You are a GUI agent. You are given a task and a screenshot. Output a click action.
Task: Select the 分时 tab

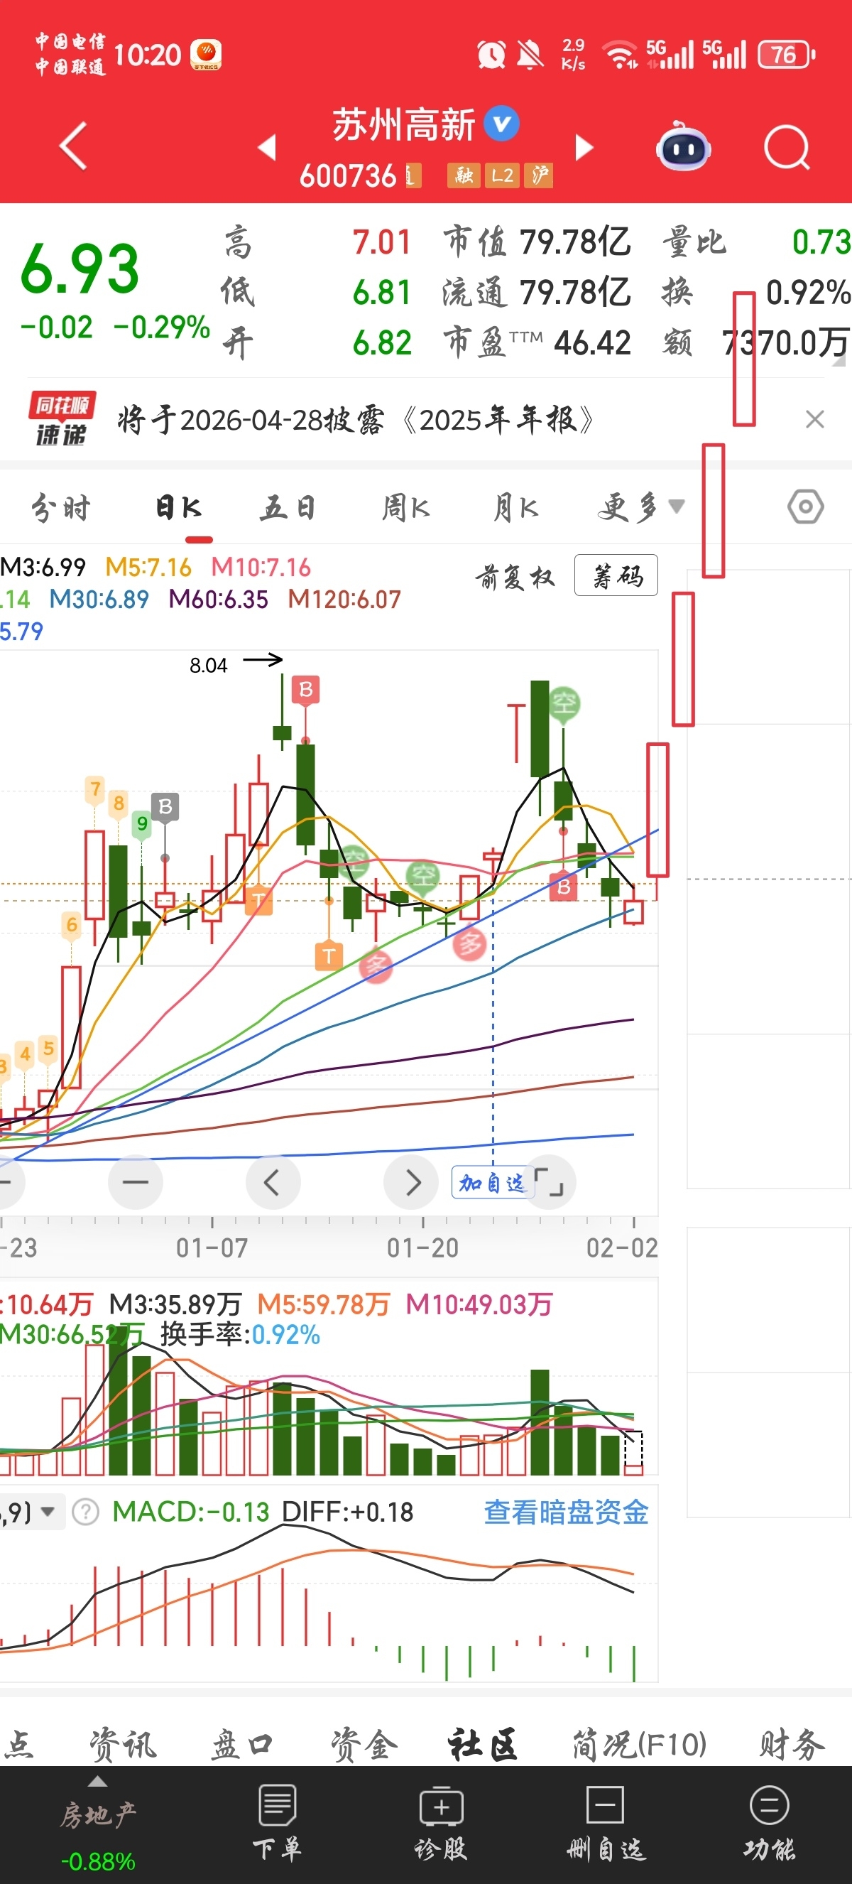[x=60, y=507]
